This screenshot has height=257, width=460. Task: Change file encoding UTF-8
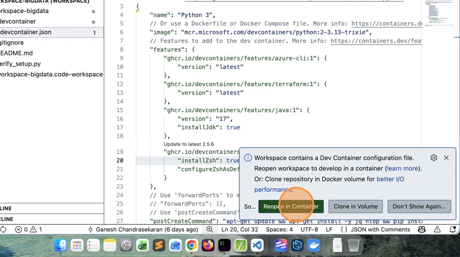[309, 230]
